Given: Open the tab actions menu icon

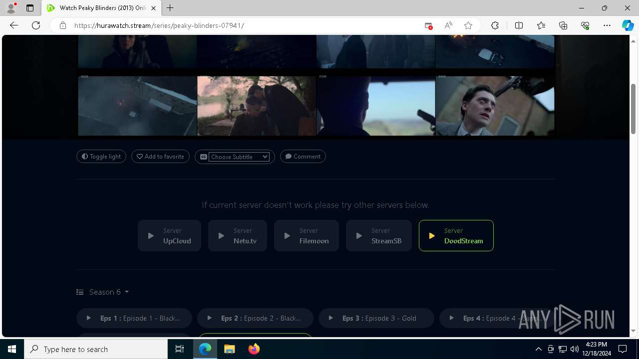Looking at the screenshot, I should tap(30, 8).
